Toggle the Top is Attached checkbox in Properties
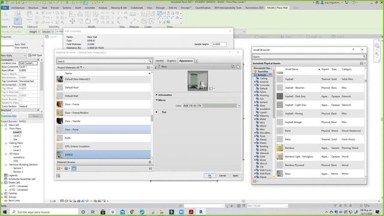 [x=21, y=92]
